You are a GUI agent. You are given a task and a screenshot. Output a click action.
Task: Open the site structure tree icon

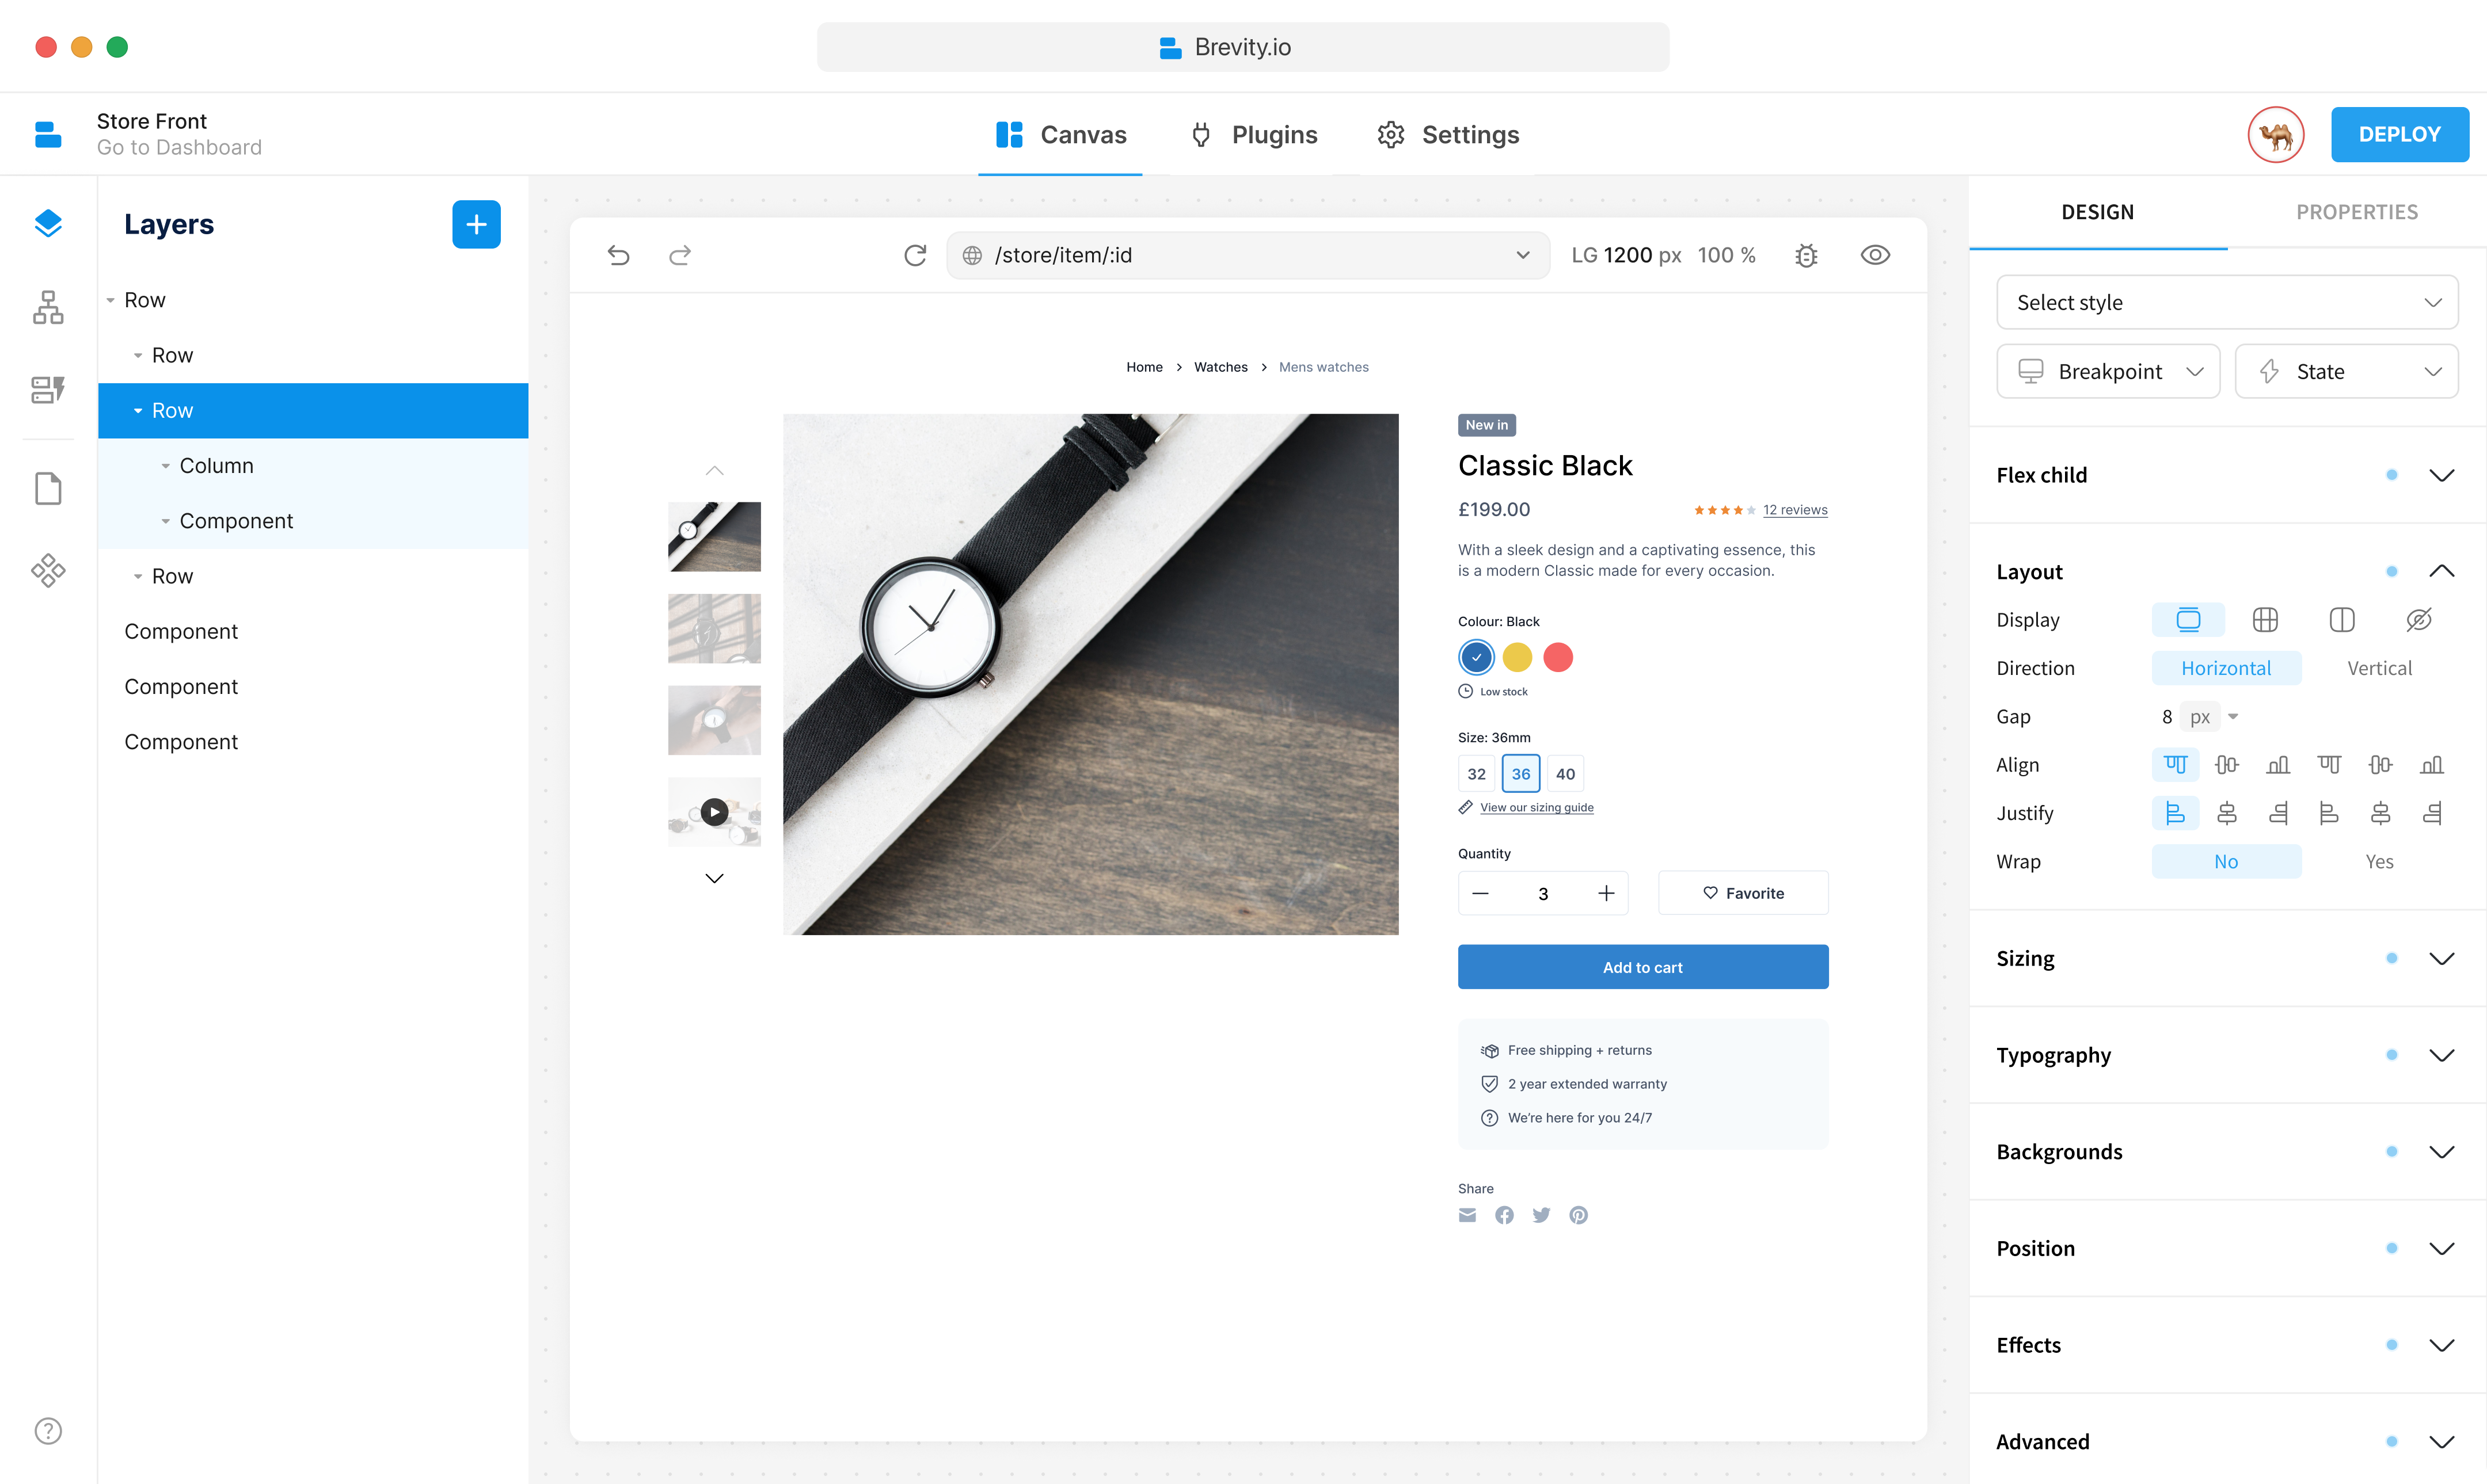[x=48, y=307]
